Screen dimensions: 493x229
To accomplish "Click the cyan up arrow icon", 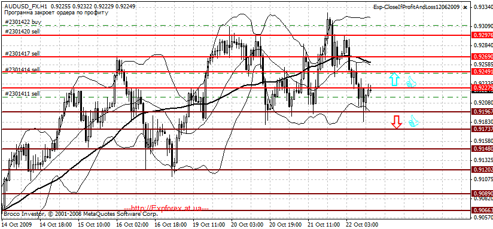I will (x=394, y=80).
